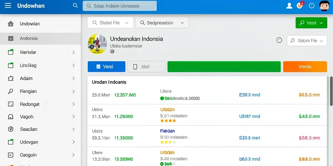This screenshot has width=333, height=166.
Task: Open the Stalari File dropdown
Action: [111, 23]
